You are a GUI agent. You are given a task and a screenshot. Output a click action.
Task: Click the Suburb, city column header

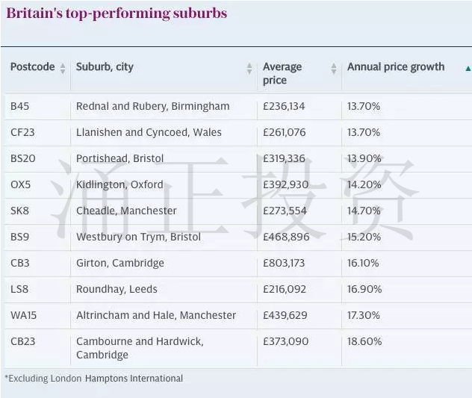tap(105, 67)
